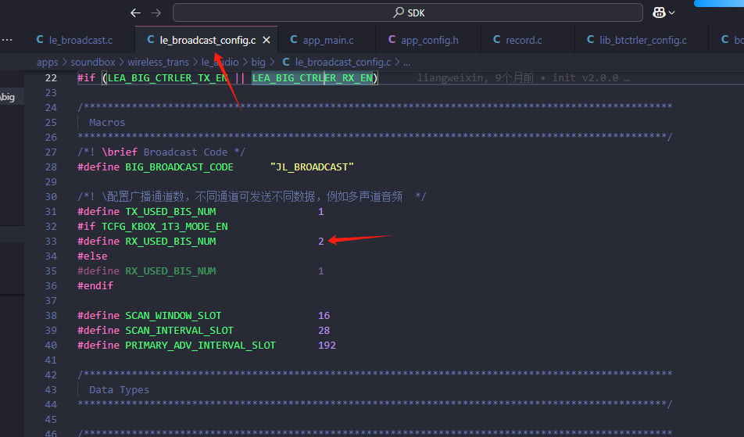
Task: Click the C file icon on app_main.c tab
Action: [x=294, y=40]
